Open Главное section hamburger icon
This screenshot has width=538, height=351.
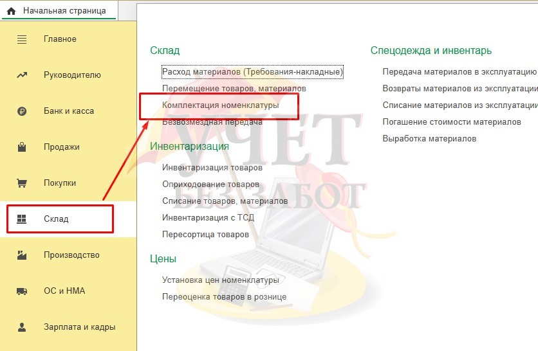(22, 39)
